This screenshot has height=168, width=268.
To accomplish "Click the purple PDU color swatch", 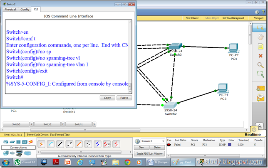I will (229, 145).
